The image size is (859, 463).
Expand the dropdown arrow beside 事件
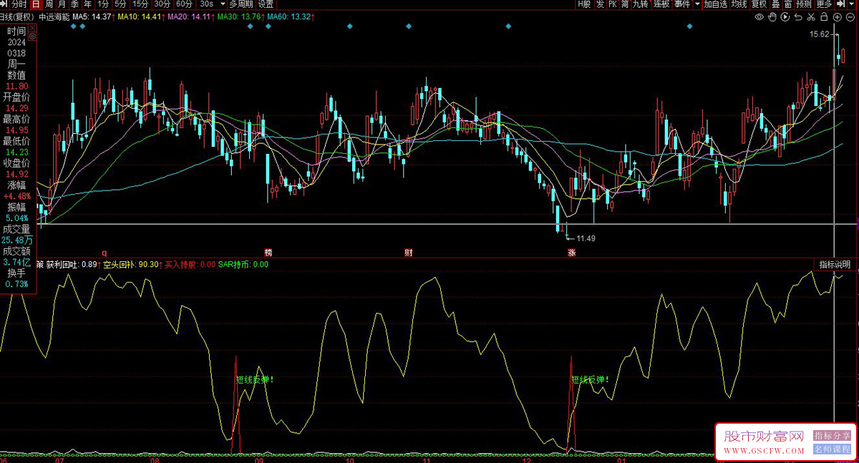click(697, 4)
